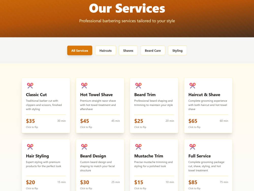
Task: Click the scissors icon on Mustache Trim card
Action: point(138,147)
